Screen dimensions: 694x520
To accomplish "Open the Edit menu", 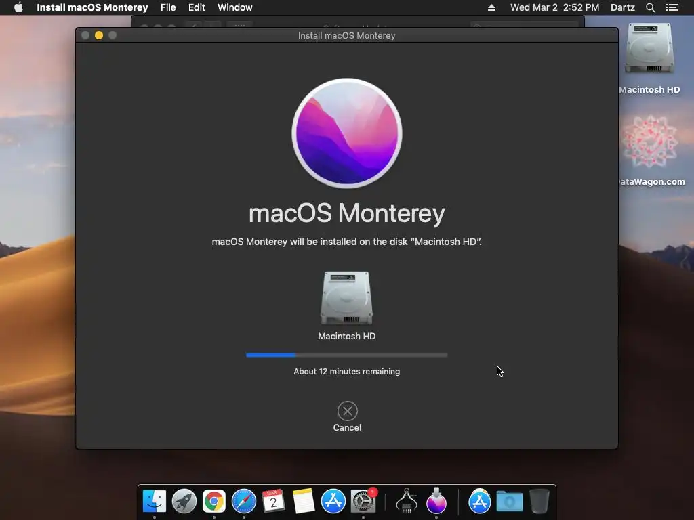I will (x=197, y=7).
